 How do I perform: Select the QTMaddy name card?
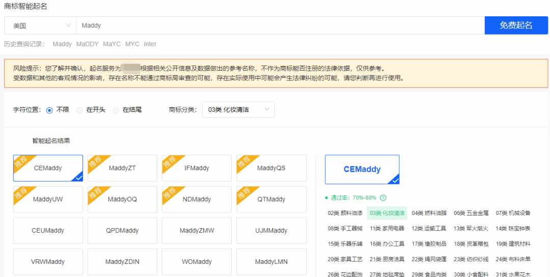click(x=271, y=199)
